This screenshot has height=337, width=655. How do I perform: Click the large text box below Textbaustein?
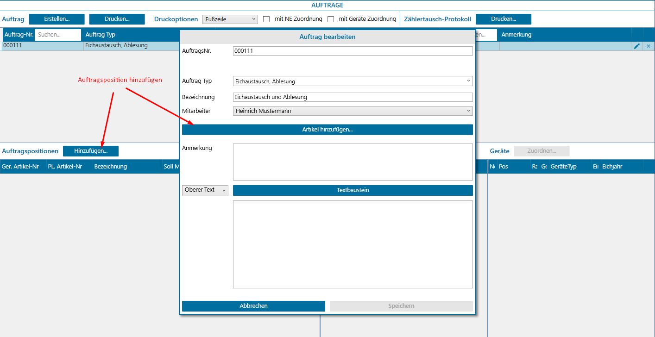pos(353,244)
